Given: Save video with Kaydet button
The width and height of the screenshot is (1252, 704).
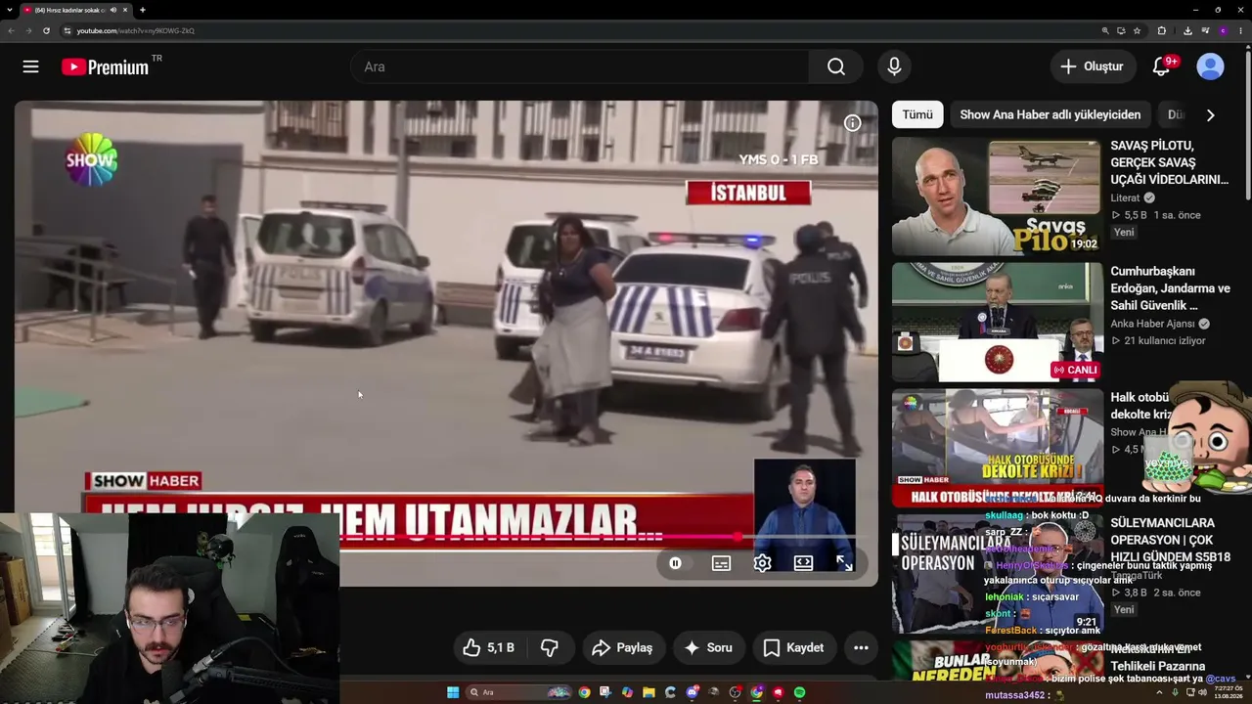Looking at the screenshot, I should [794, 647].
